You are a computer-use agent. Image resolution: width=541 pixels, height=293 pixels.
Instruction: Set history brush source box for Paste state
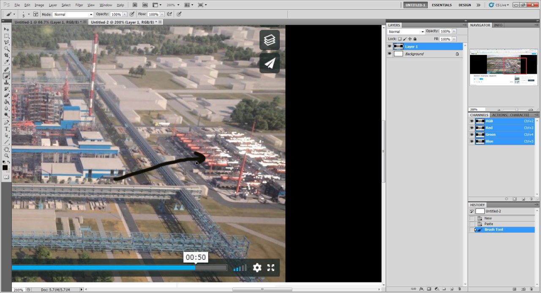click(x=472, y=224)
